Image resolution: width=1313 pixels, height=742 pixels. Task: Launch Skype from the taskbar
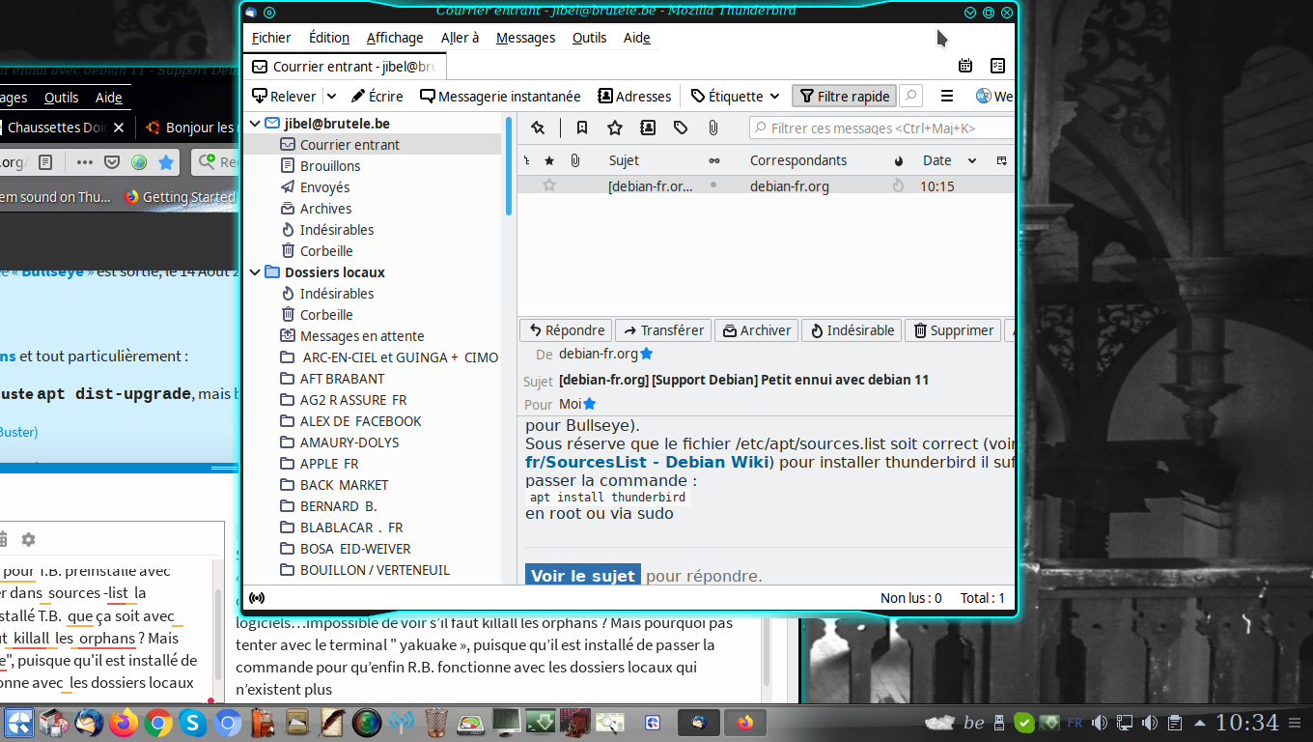point(193,722)
